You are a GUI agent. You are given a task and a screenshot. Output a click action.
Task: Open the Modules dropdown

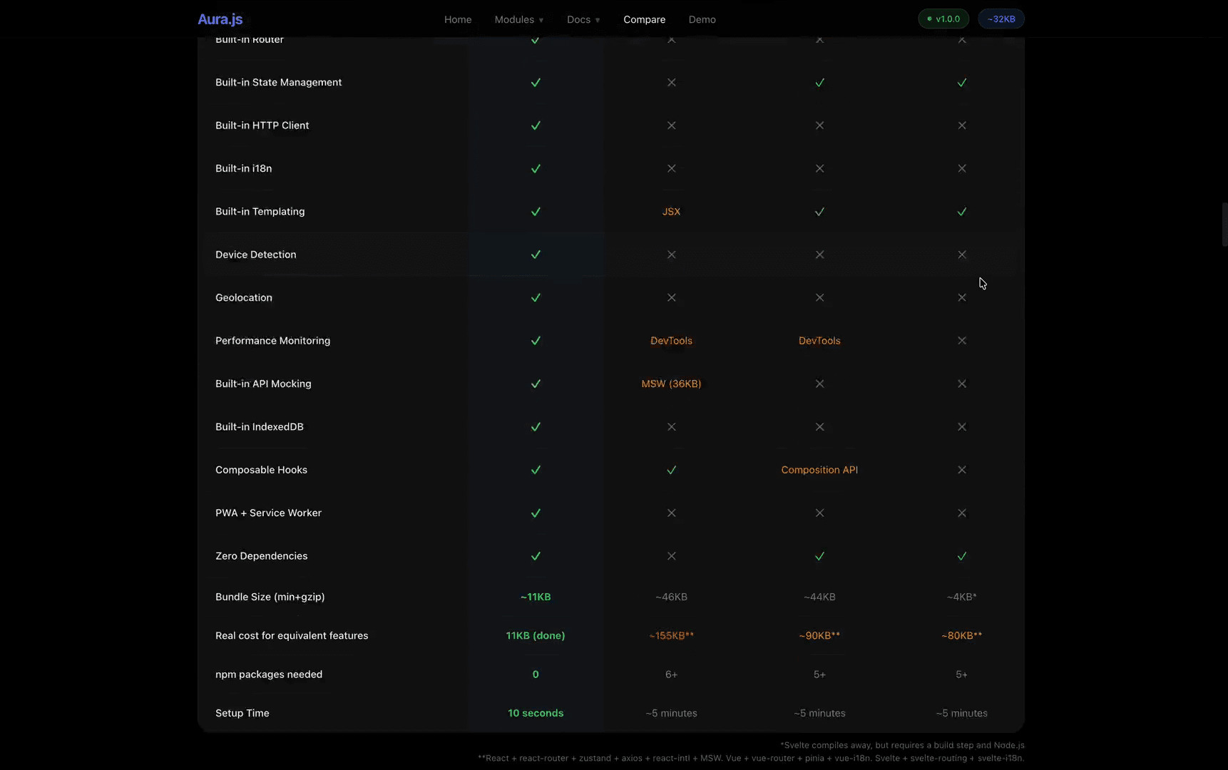pos(518,19)
